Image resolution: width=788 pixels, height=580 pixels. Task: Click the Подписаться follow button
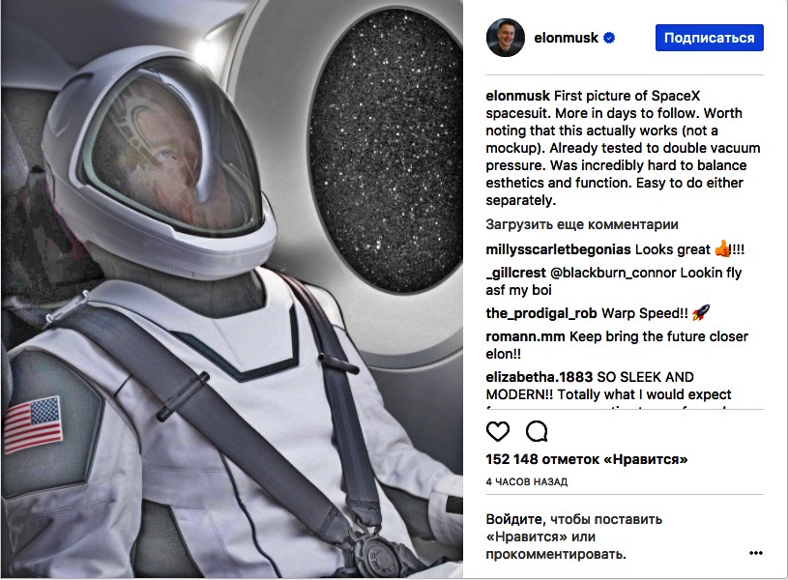pos(709,38)
